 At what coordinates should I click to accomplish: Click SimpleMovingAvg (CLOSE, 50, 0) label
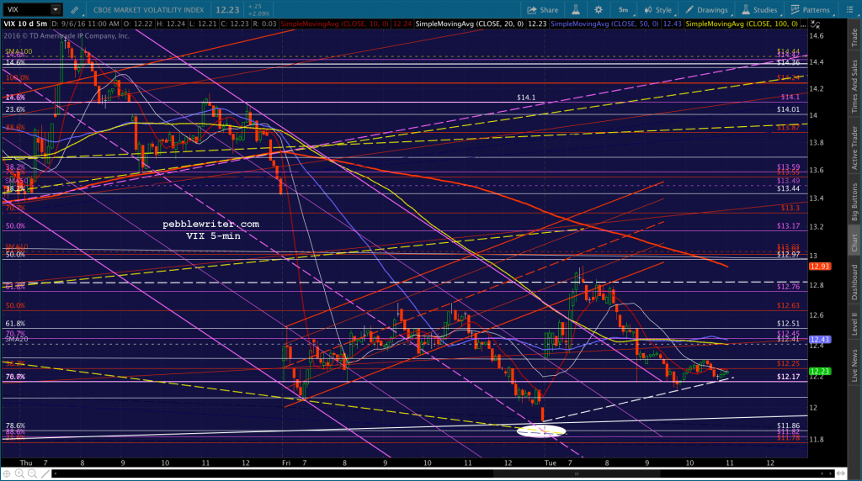pos(604,24)
